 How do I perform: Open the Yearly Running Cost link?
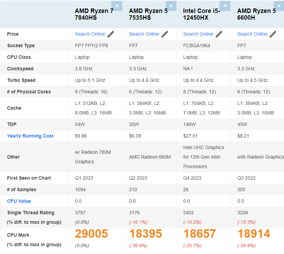(x=30, y=136)
